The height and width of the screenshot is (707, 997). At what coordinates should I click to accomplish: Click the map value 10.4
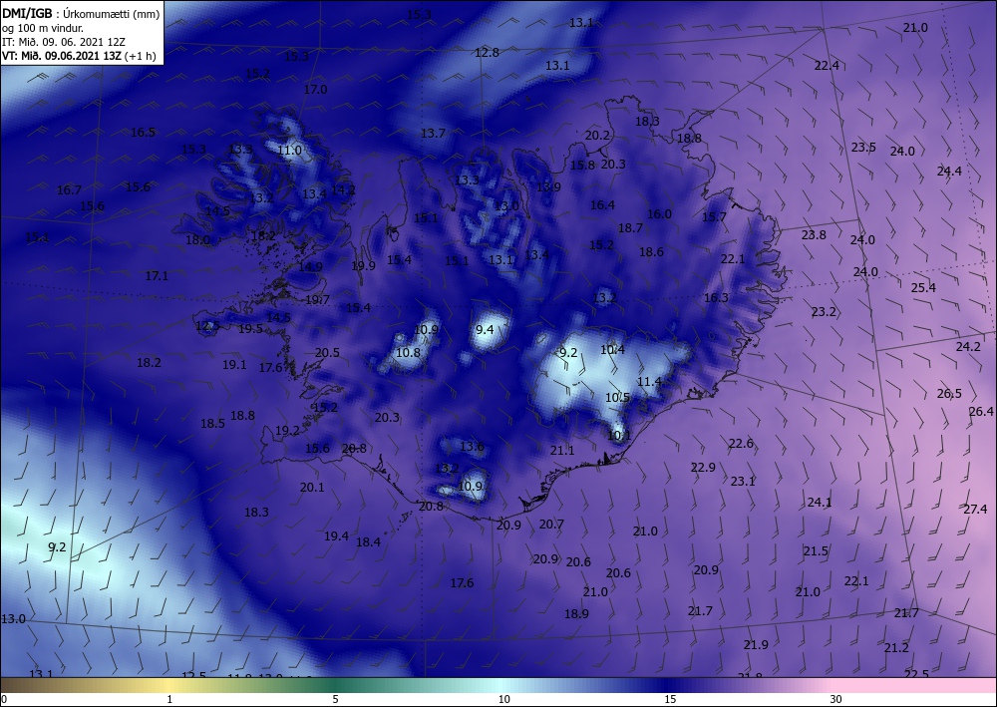click(x=612, y=349)
